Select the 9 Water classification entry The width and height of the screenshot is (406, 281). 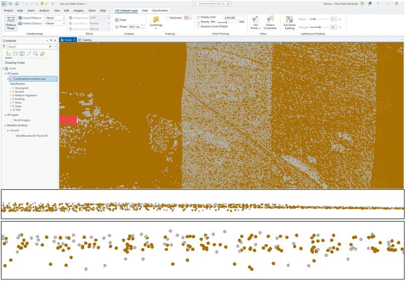point(16,106)
